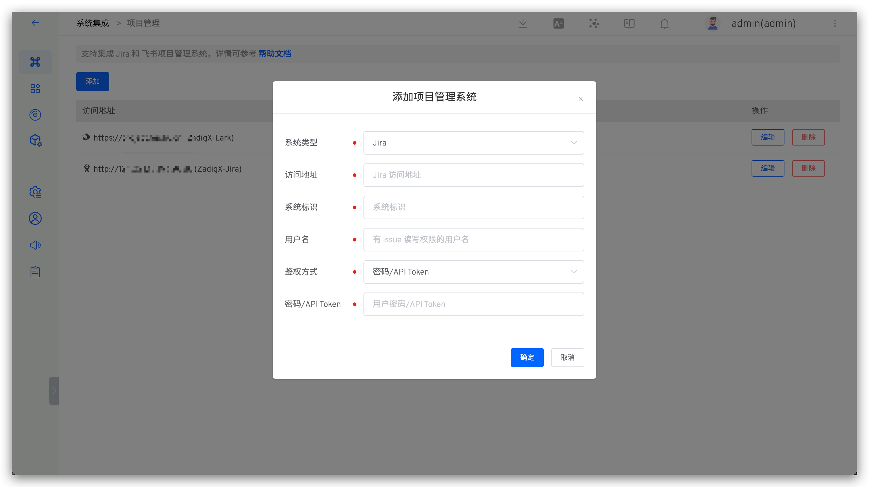The image size is (869, 487).
Task: Open the 帮助文档 help link
Action: tap(274, 54)
